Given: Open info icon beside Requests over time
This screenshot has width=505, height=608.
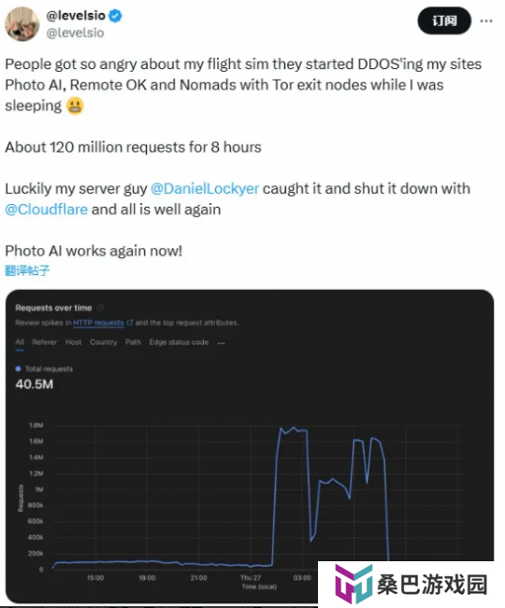Looking at the screenshot, I should [100, 308].
